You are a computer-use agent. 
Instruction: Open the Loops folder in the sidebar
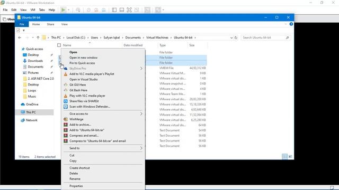point(32,91)
